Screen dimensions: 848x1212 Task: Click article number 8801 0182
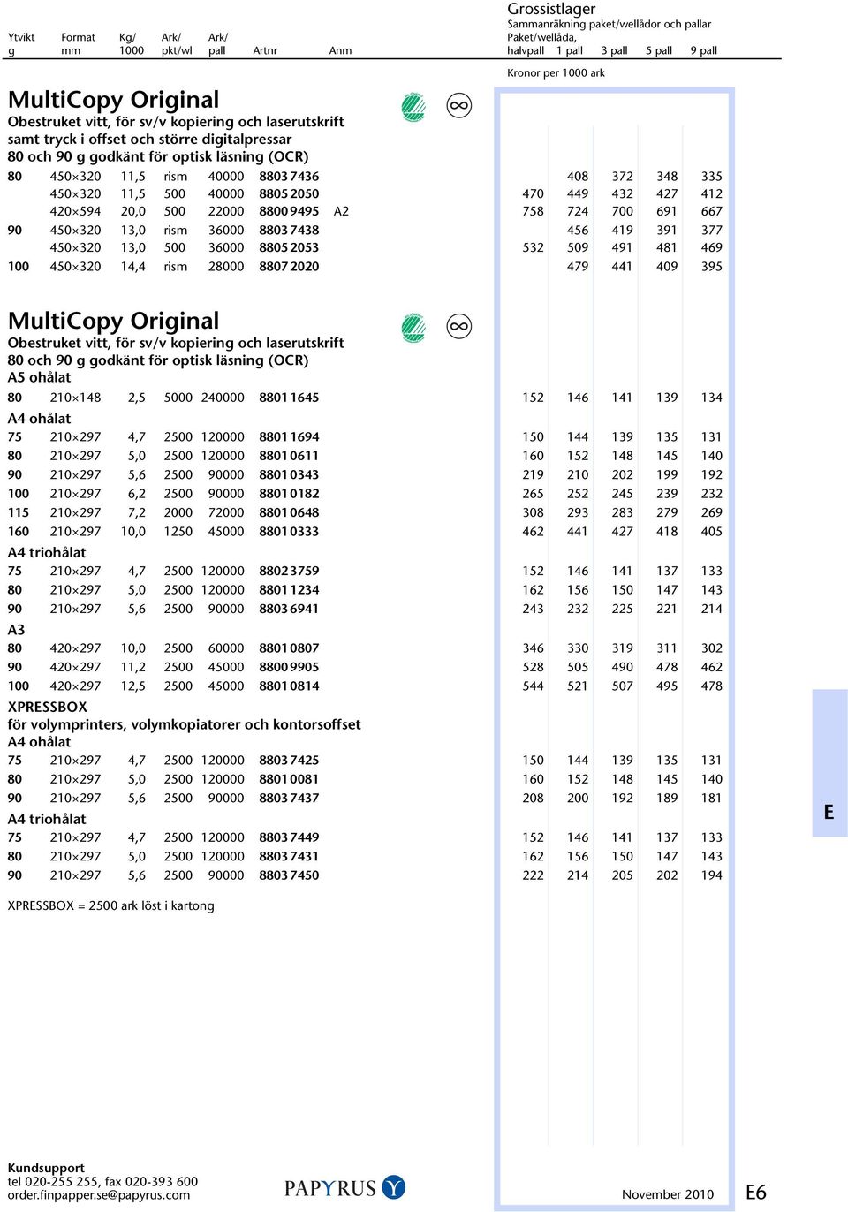point(289,495)
